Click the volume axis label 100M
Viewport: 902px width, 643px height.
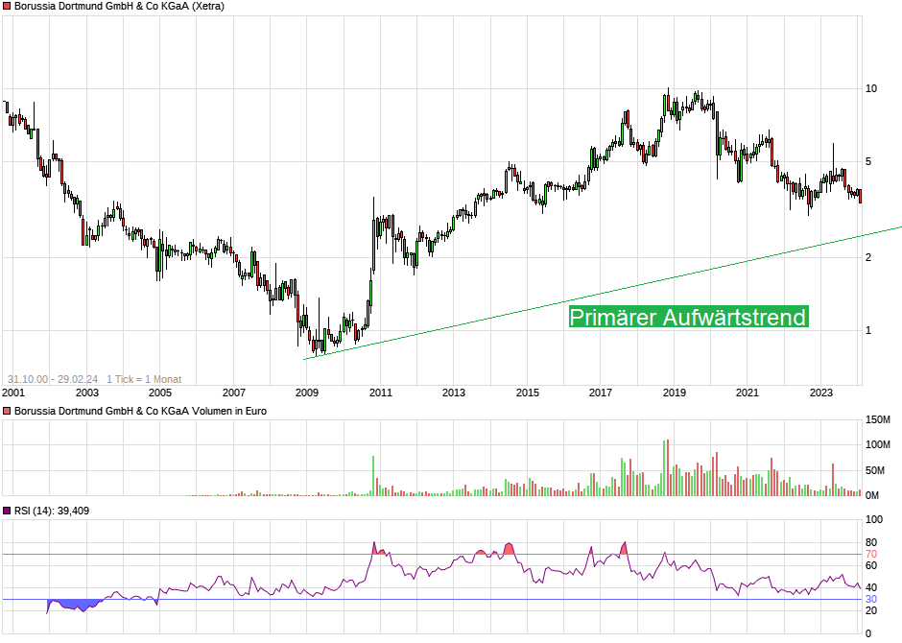click(x=878, y=444)
